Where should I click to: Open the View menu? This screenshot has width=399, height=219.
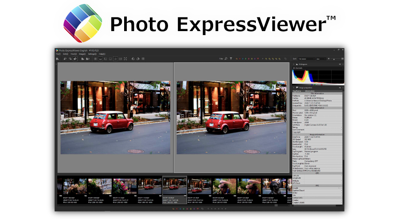73,54
